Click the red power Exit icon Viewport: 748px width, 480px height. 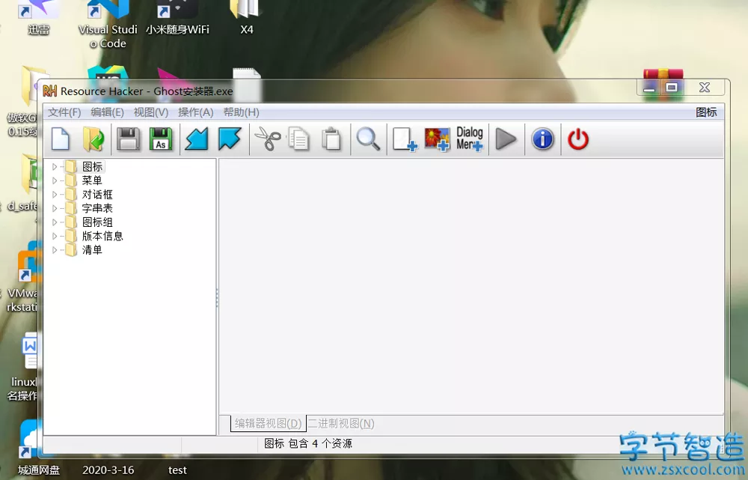tap(578, 139)
